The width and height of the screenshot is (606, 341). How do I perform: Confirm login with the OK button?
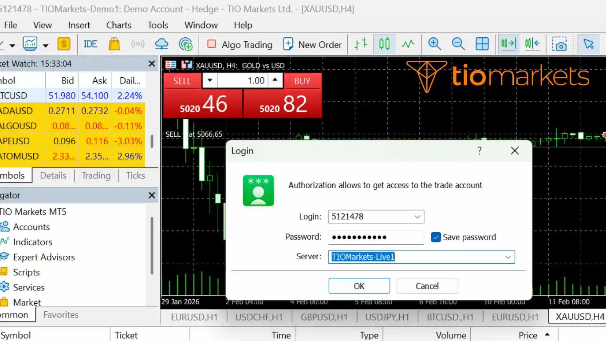(x=359, y=286)
